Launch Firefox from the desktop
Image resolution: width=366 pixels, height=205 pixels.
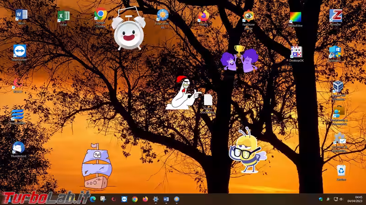203,16
